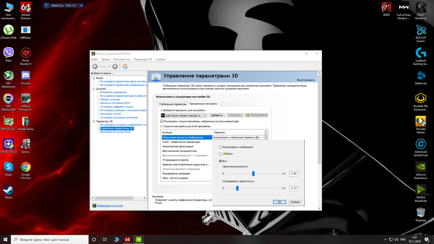Image resolution: width=434 pixels, height=244 pixels.
Task: Open Speccy desktop icon
Action: [25, 146]
